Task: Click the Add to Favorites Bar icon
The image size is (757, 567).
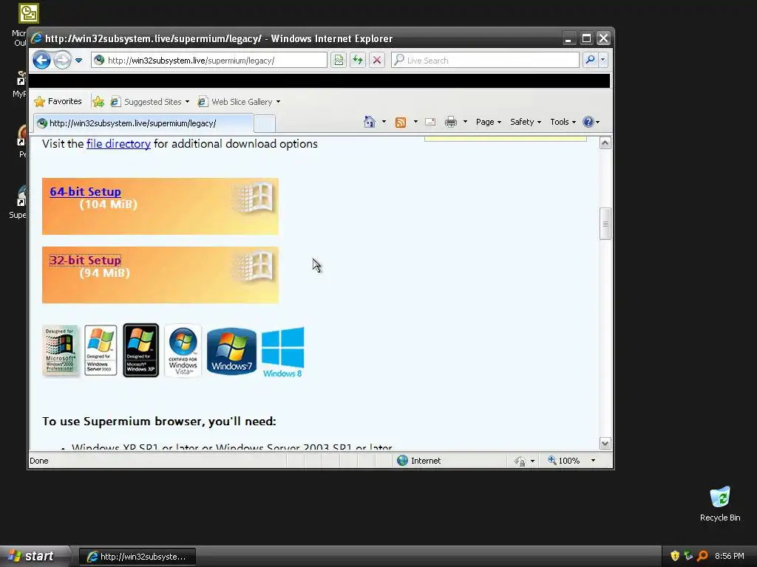Action: point(98,102)
